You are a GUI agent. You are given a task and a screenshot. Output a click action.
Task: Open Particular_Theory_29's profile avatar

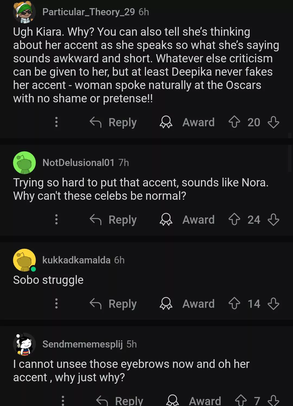click(x=24, y=12)
